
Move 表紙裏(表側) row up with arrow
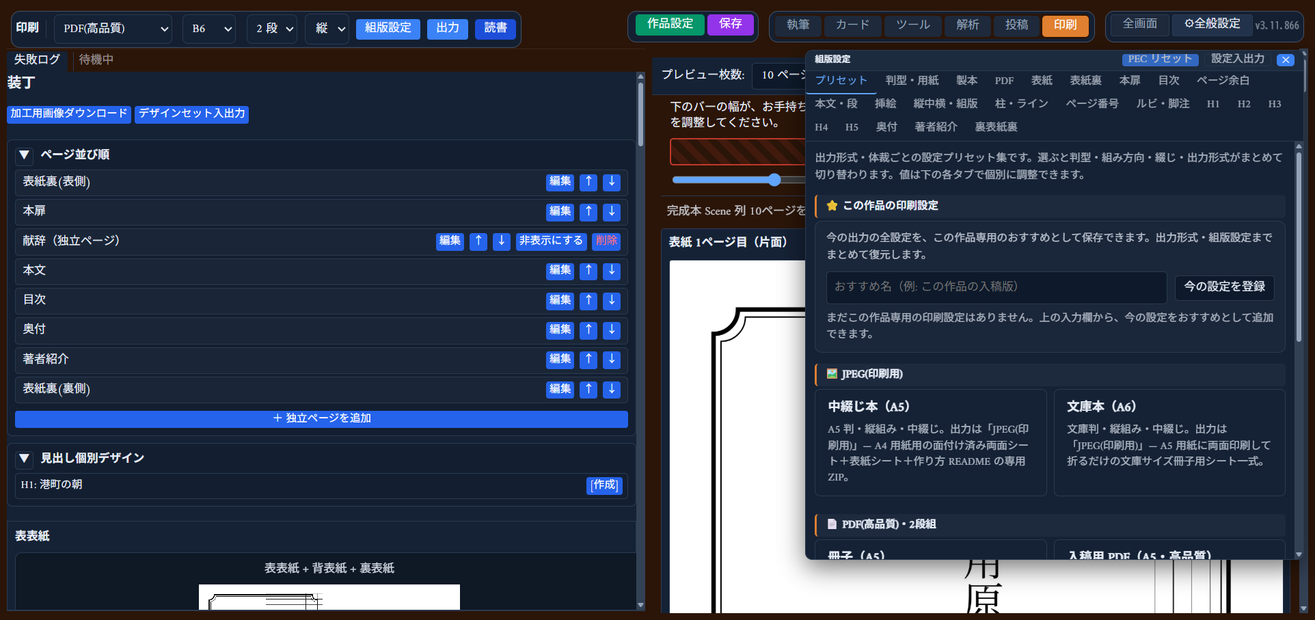588,182
